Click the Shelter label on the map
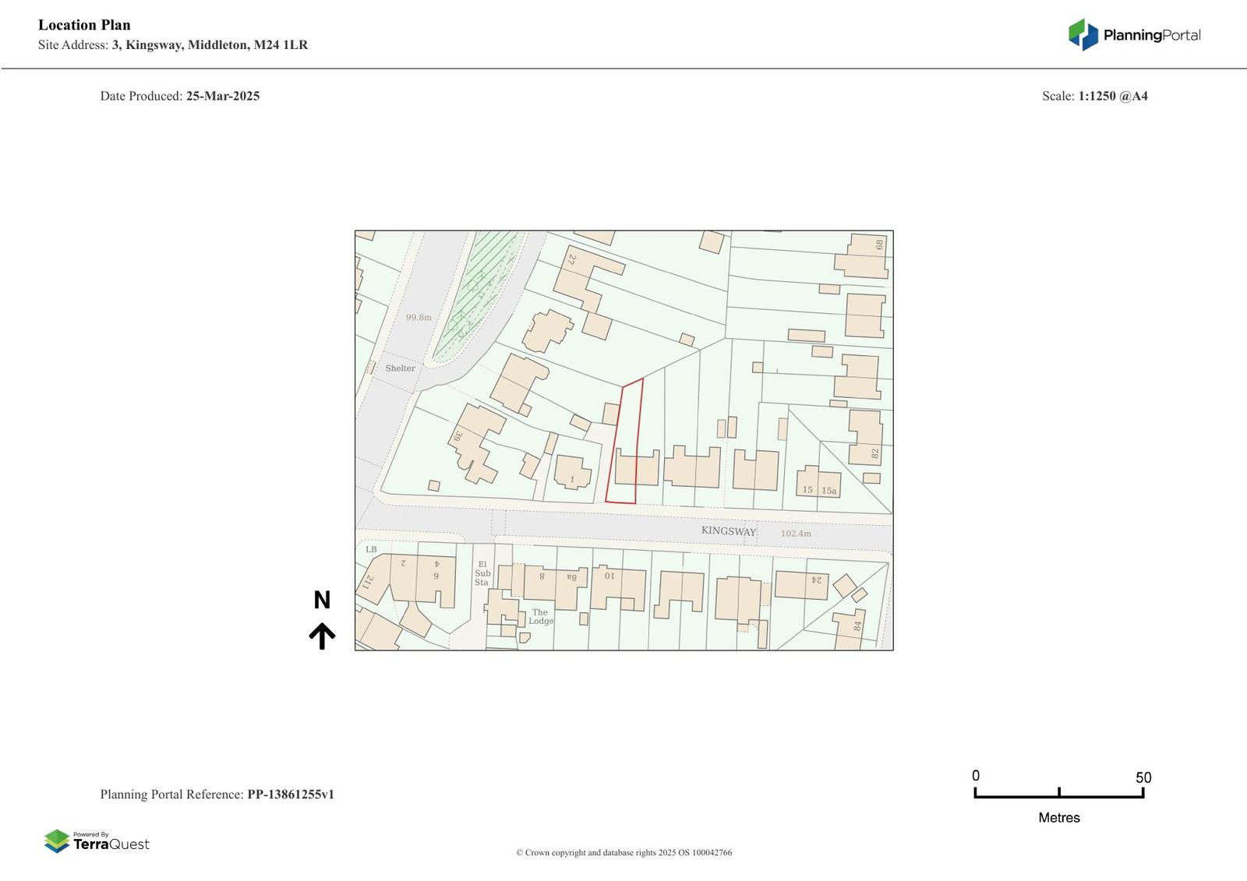This screenshot has width=1247, height=881. click(x=400, y=368)
